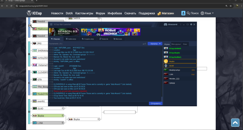Open browser tab search dropdown arrow
Viewport: 243px width, 130px height.
(x=2, y=1)
